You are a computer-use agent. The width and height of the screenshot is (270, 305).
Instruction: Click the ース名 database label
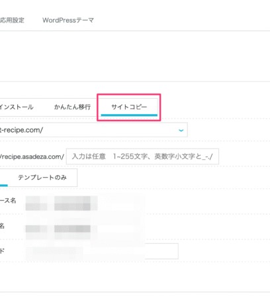coord(8,200)
